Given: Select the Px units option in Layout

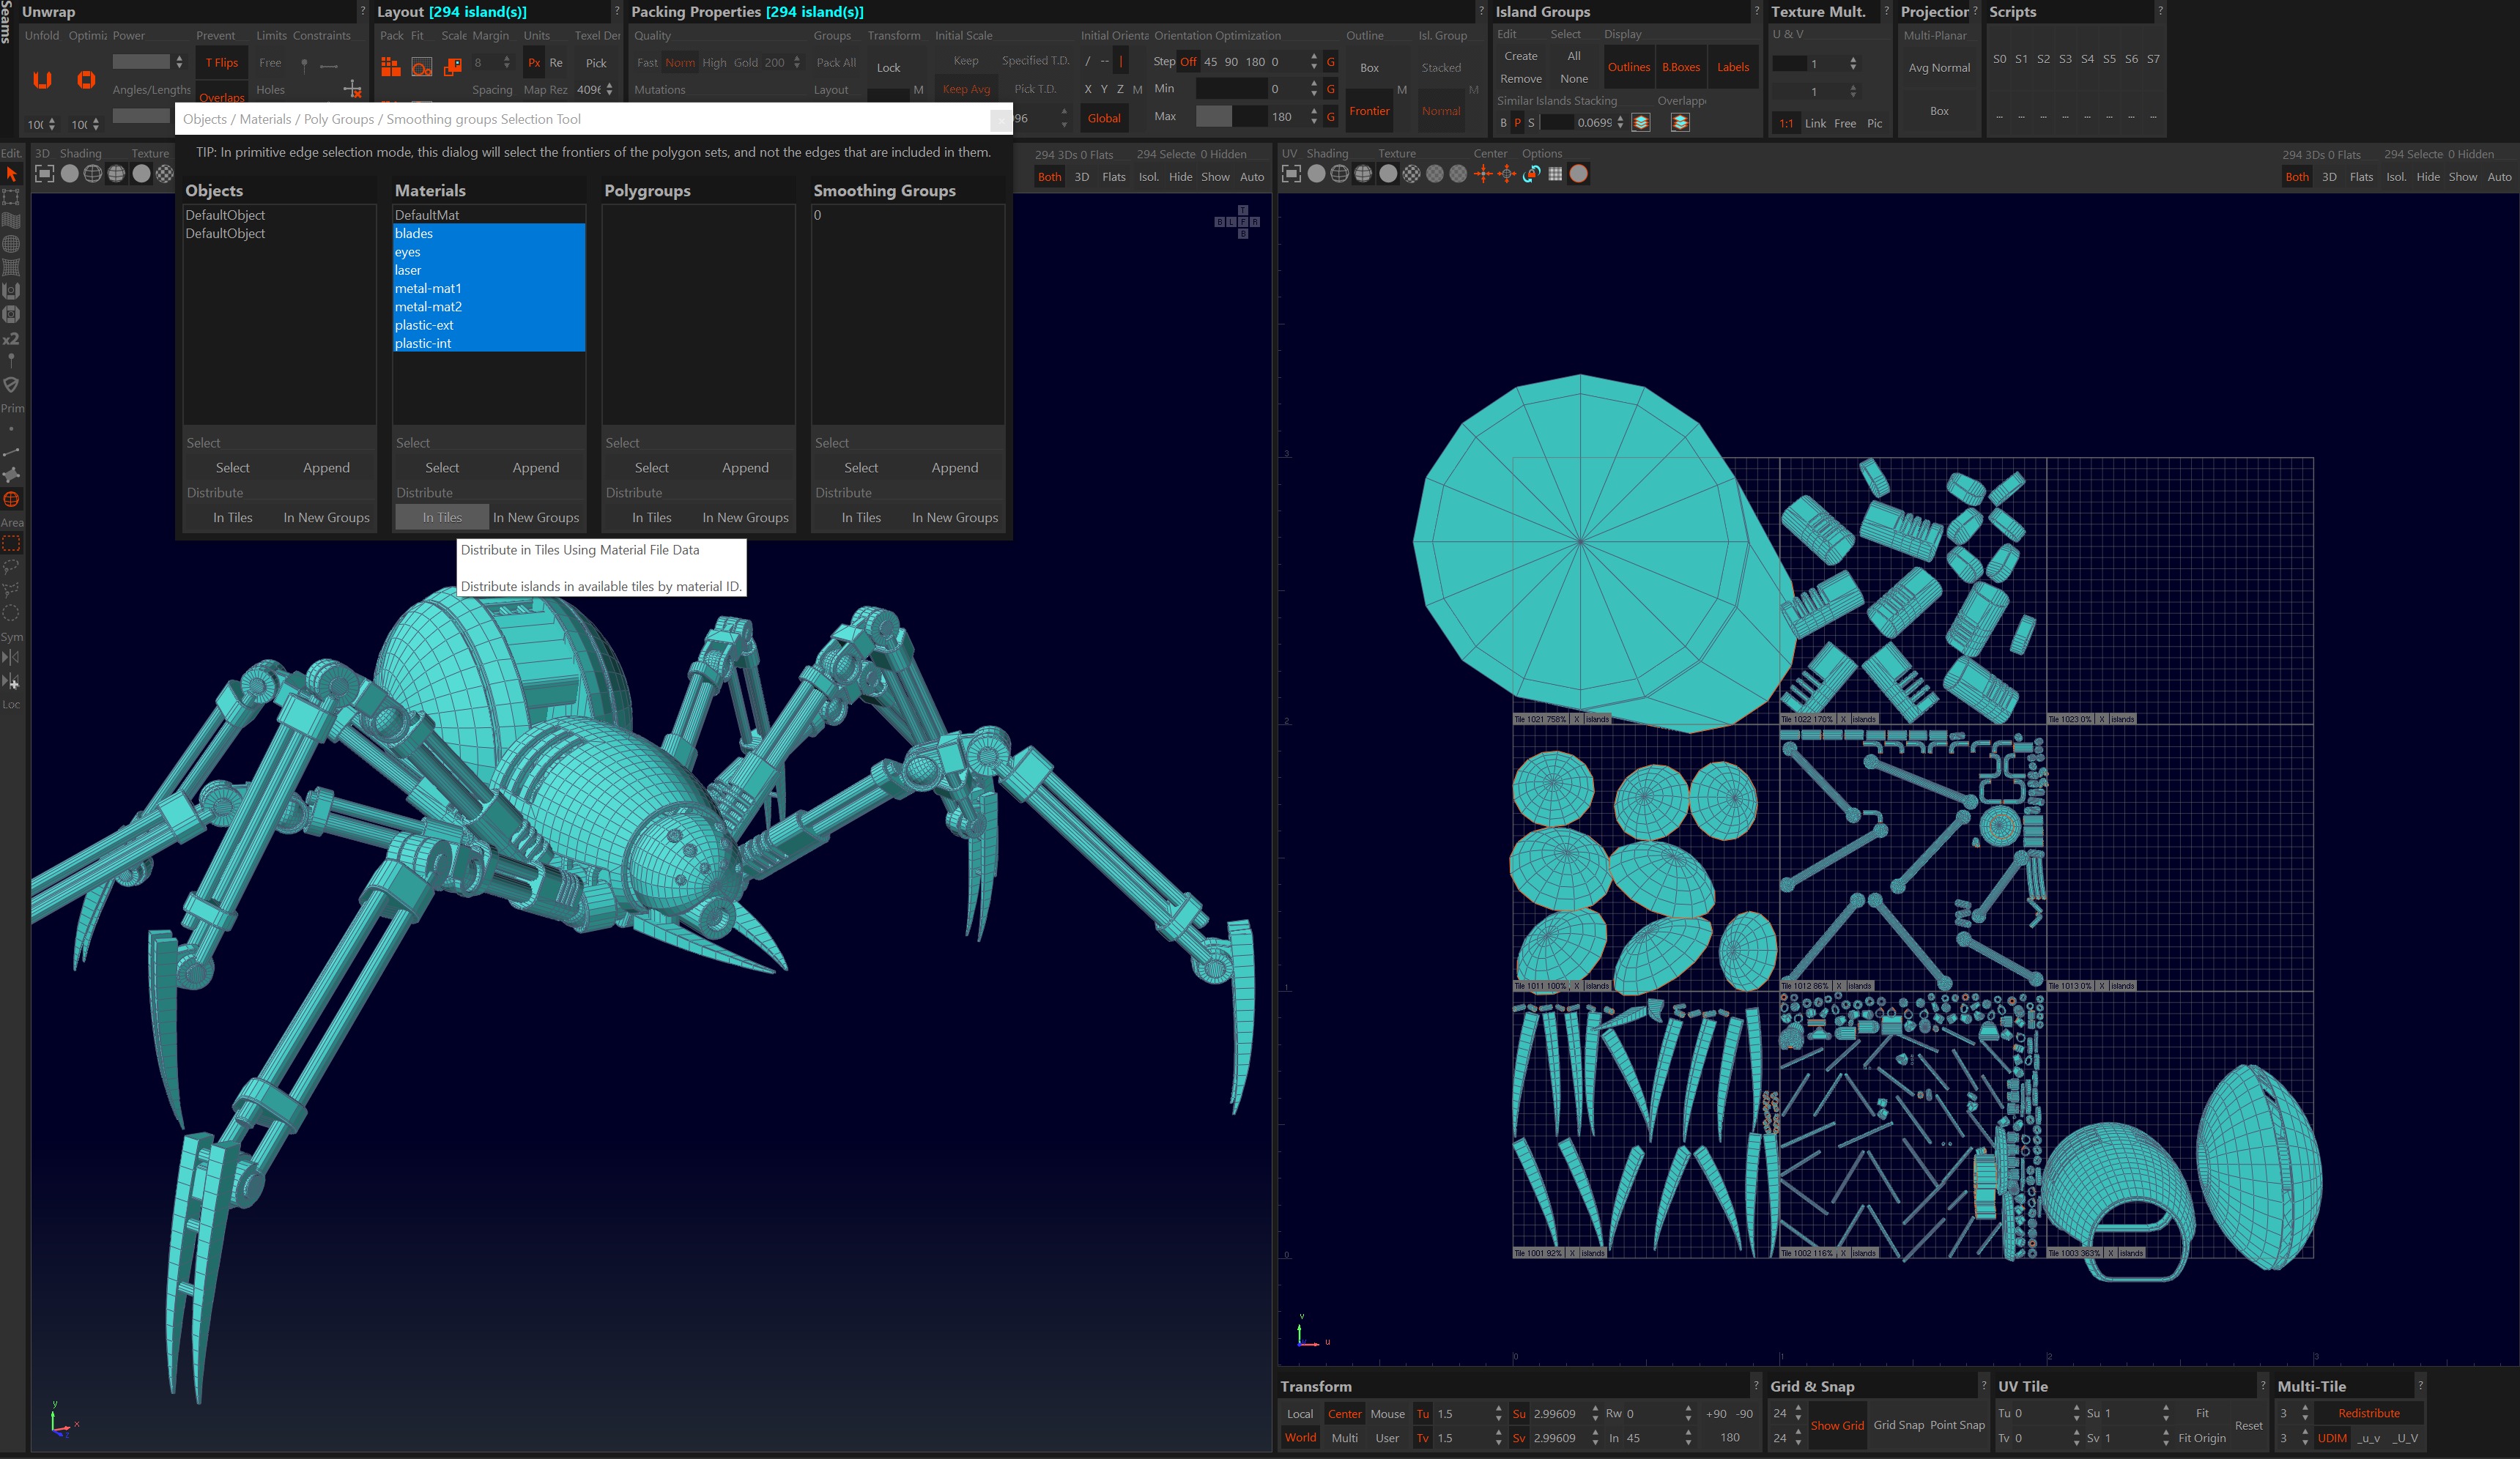Looking at the screenshot, I should [534, 63].
